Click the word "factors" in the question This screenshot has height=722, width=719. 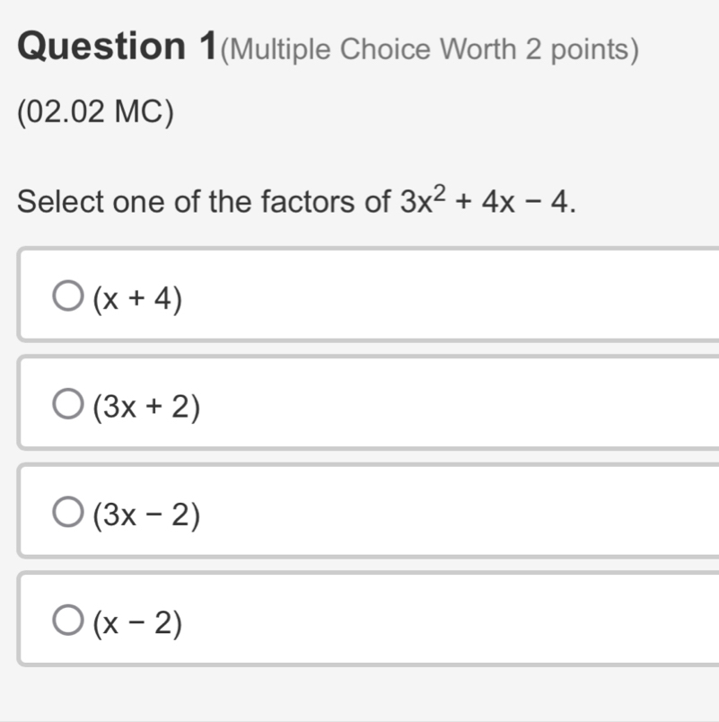[320, 202]
